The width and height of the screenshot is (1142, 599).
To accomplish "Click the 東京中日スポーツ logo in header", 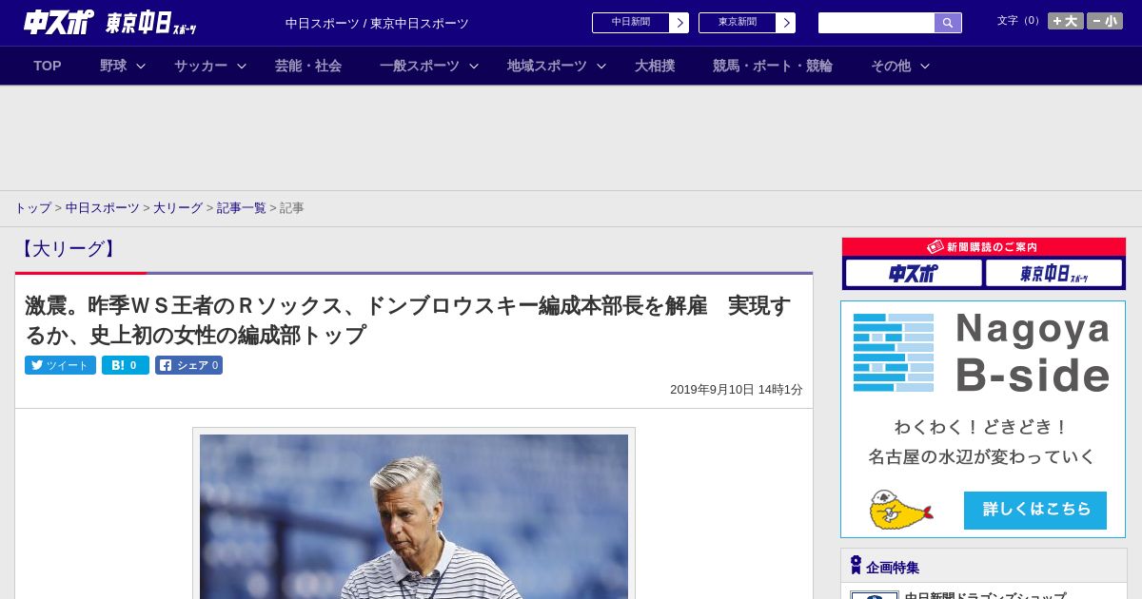I will pyautogui.click(x=150, y=23).
